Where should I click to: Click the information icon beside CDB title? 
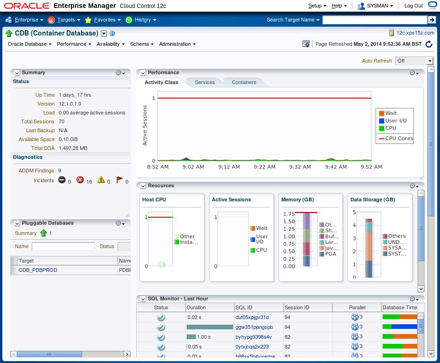coord(112,34)
